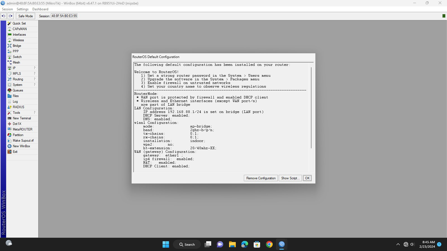Open the Interfaces sidebar icon
Screen dimensions: 447x251
(x=9, y=35)
